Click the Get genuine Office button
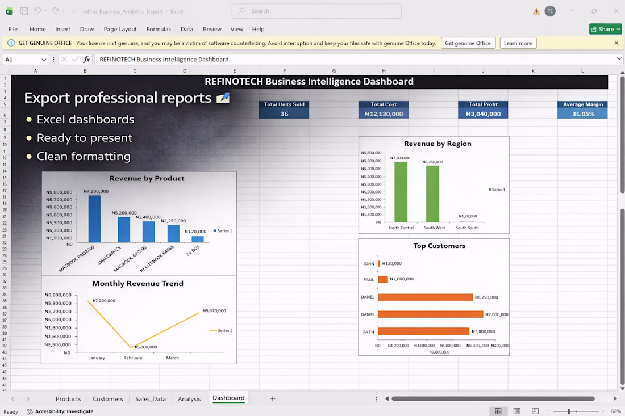This screenshot has height=416, width=625. point(468,43)
